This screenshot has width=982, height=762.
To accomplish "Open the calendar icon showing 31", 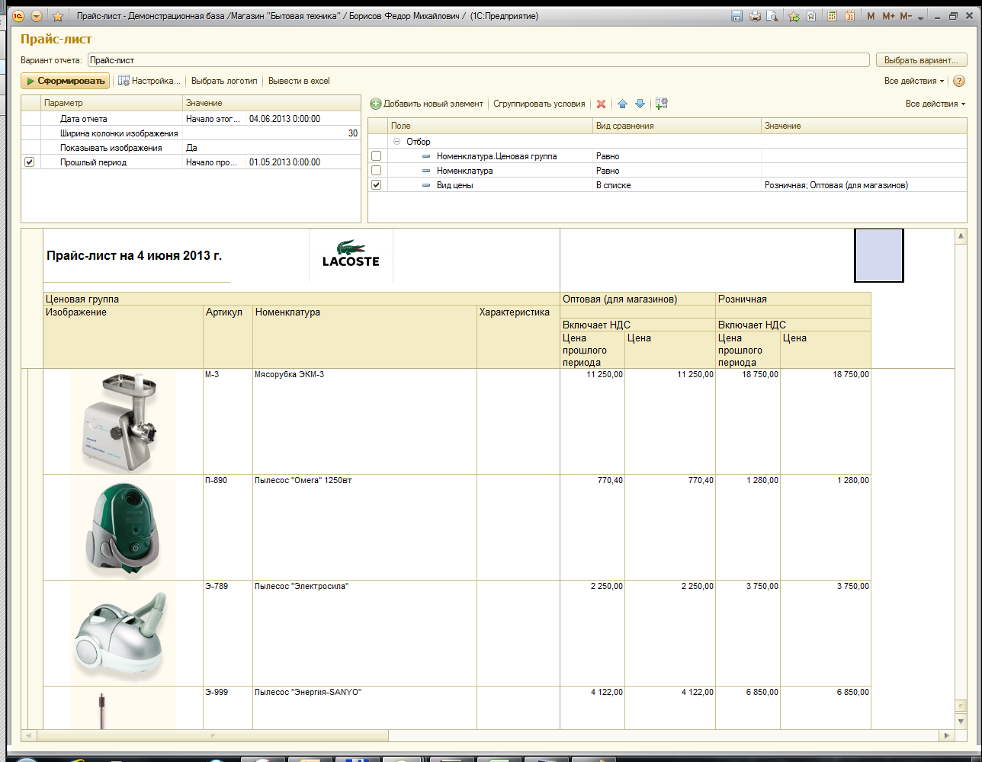I will click(849, 16).
